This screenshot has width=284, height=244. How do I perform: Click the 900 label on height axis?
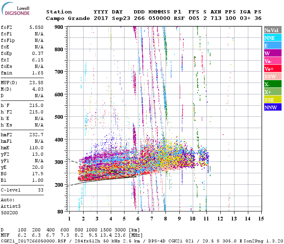pos(60,27)
